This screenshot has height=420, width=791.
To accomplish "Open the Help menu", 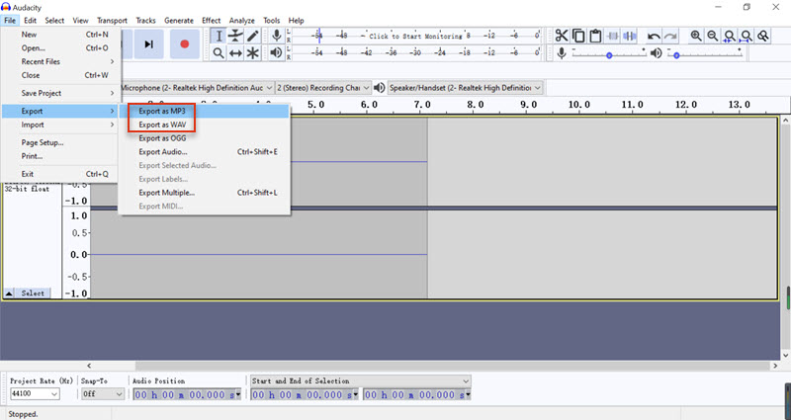I will click(x=296, y=21).
